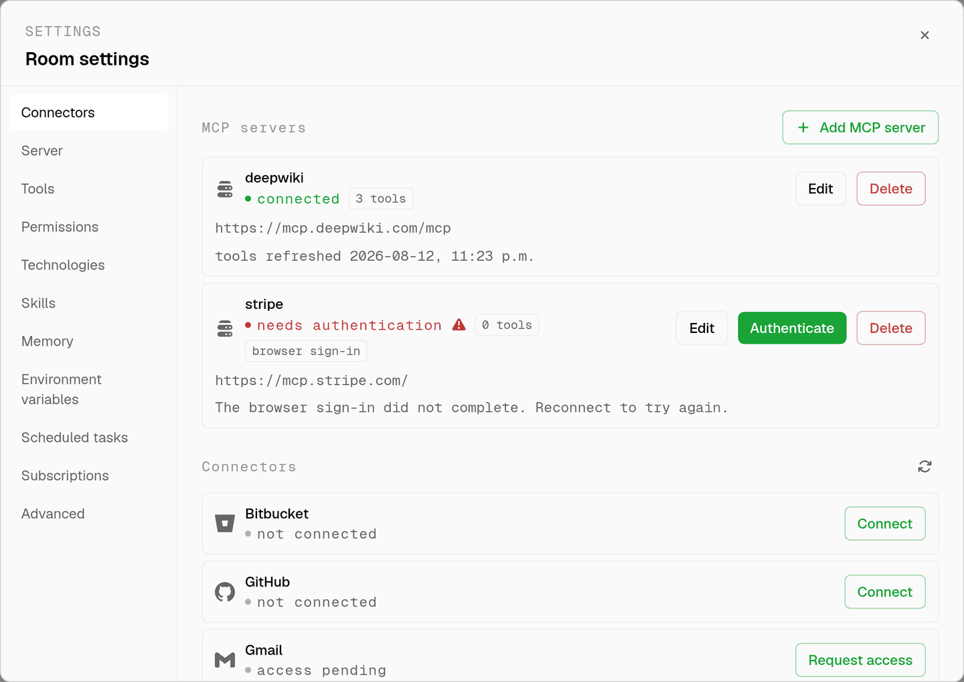
Task: Click GitHub 'not connected' status
Action: [x=311, y=602]
